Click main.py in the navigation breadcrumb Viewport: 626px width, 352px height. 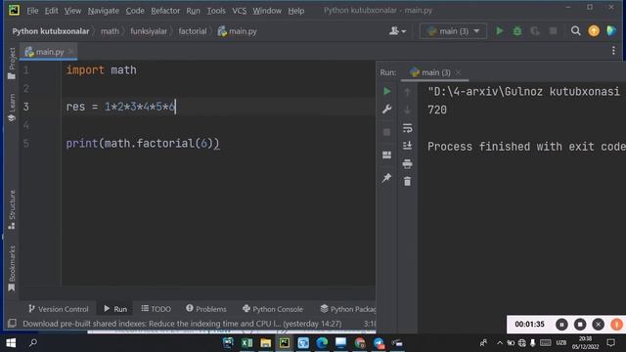[238, 31]
